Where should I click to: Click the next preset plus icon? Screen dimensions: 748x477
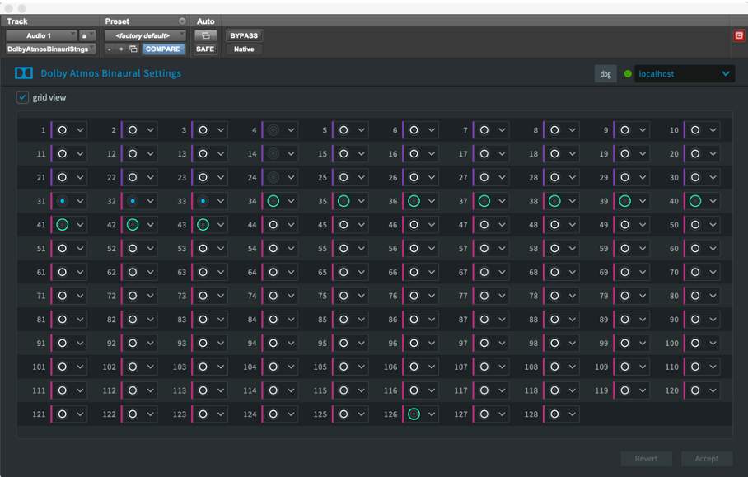121,49
